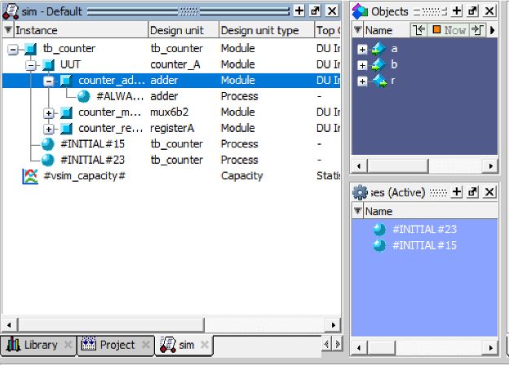Image resolution: width=509 pixels, height=365 pixels.
Task: Undock the sim pane
Action: [315, 11]
